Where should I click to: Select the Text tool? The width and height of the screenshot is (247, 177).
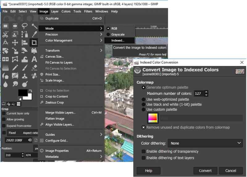pyautogui.click(x=34, y=59)
